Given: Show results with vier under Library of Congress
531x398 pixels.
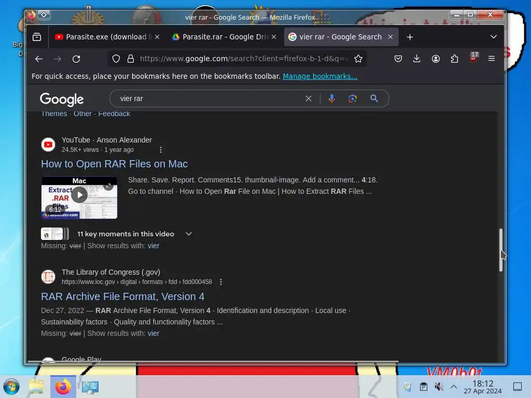Looking at the screenshot, I should point(153,333).
